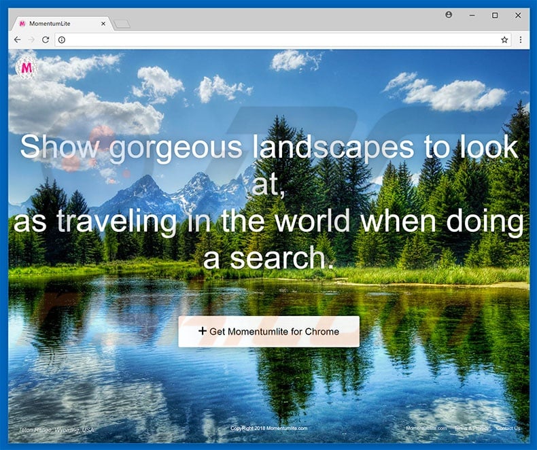
Task: Focus the address bar field
Action: point(283,40)
